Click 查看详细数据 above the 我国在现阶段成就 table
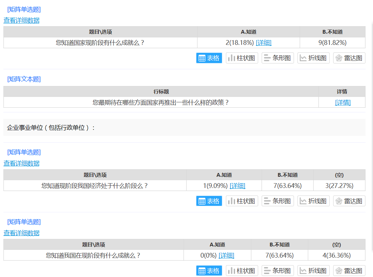This screenshot has height=277, width=373. 21,233
